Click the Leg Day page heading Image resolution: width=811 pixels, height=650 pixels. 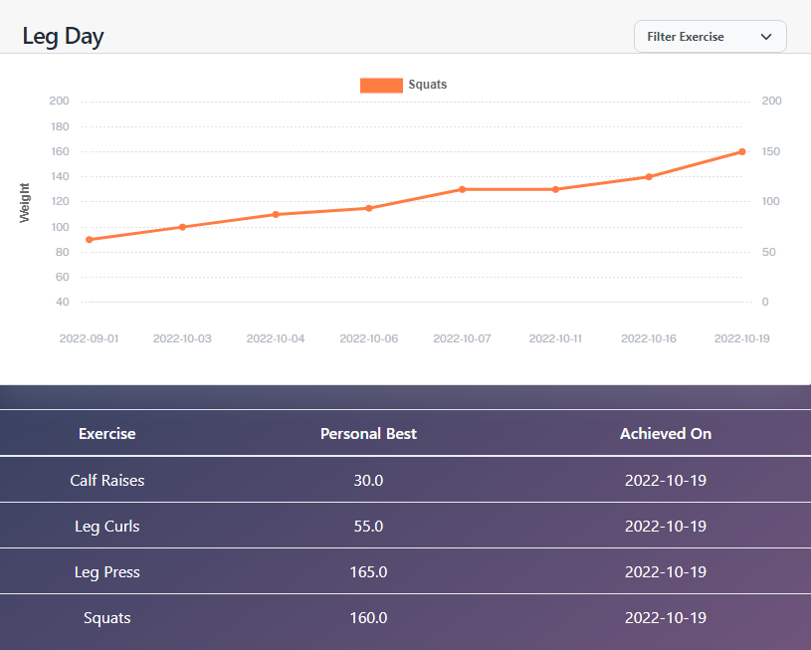[x=64, y=37]
